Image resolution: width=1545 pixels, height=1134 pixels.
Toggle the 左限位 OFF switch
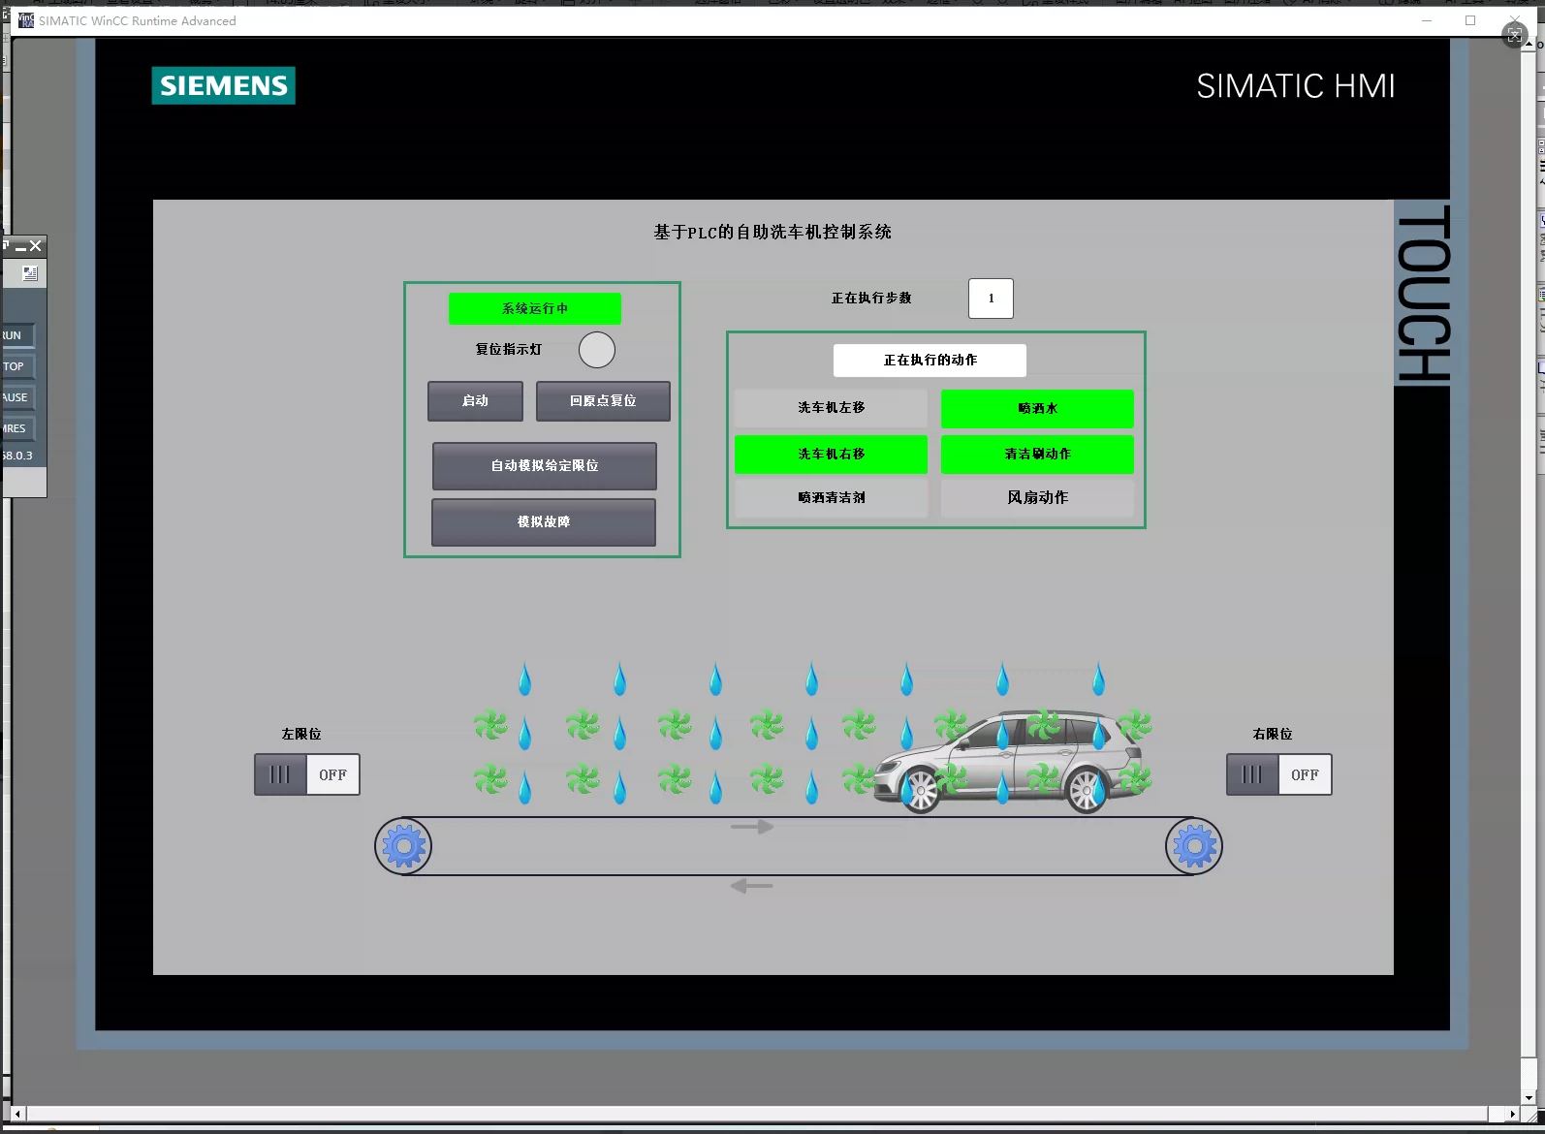[x=306, y=774]
